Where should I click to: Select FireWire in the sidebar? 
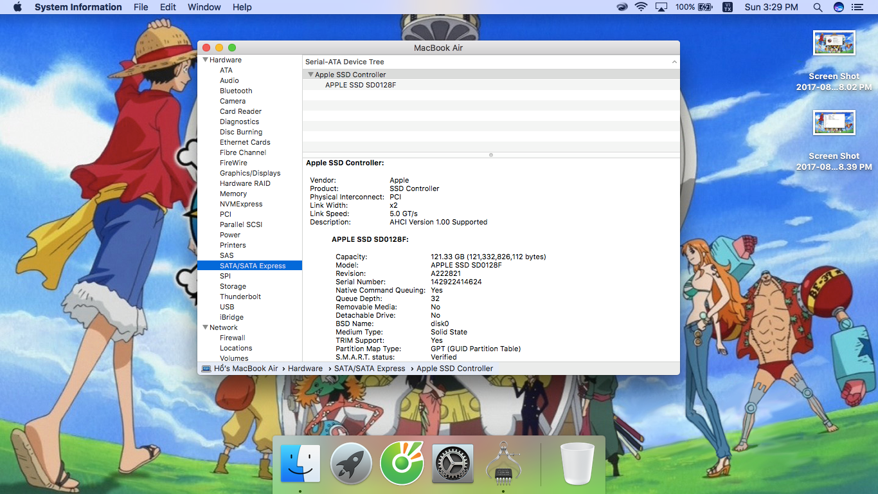point(233,163)
